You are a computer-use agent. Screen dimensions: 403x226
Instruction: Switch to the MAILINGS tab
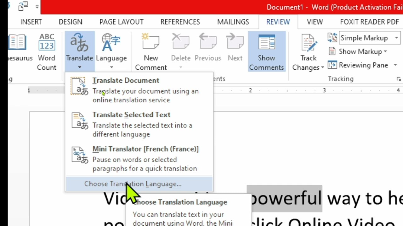tap(233, 22)
